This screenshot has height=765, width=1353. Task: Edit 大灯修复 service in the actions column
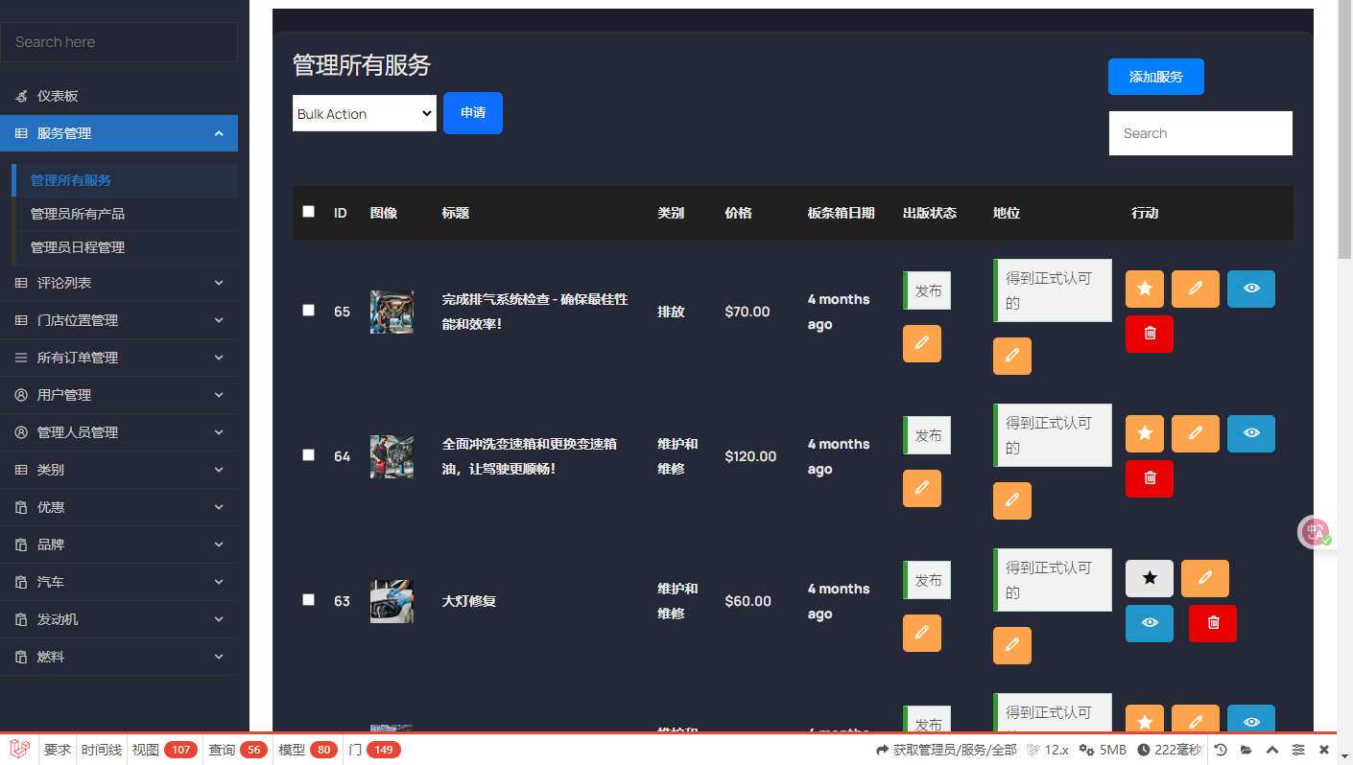click(x=1205, y=578)
